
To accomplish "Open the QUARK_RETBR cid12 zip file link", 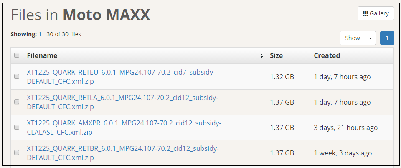I will [123, 153].
